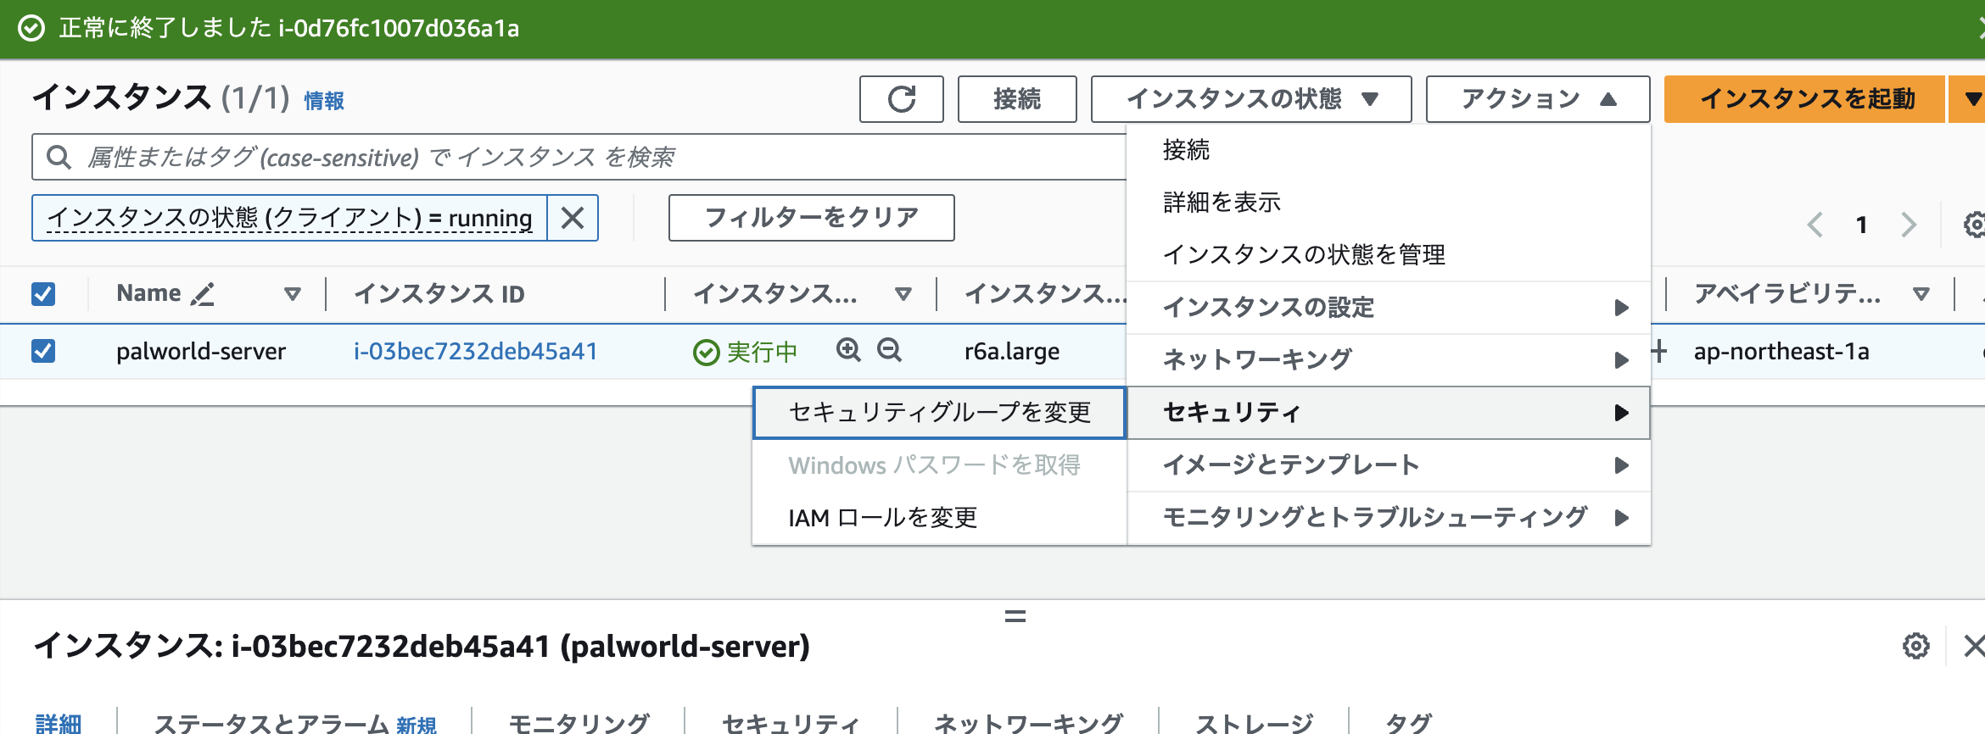Viewport: 1985px width, 734px height.
Task: Click the edit pencil icon beside Name
Action: pos(203,294)
